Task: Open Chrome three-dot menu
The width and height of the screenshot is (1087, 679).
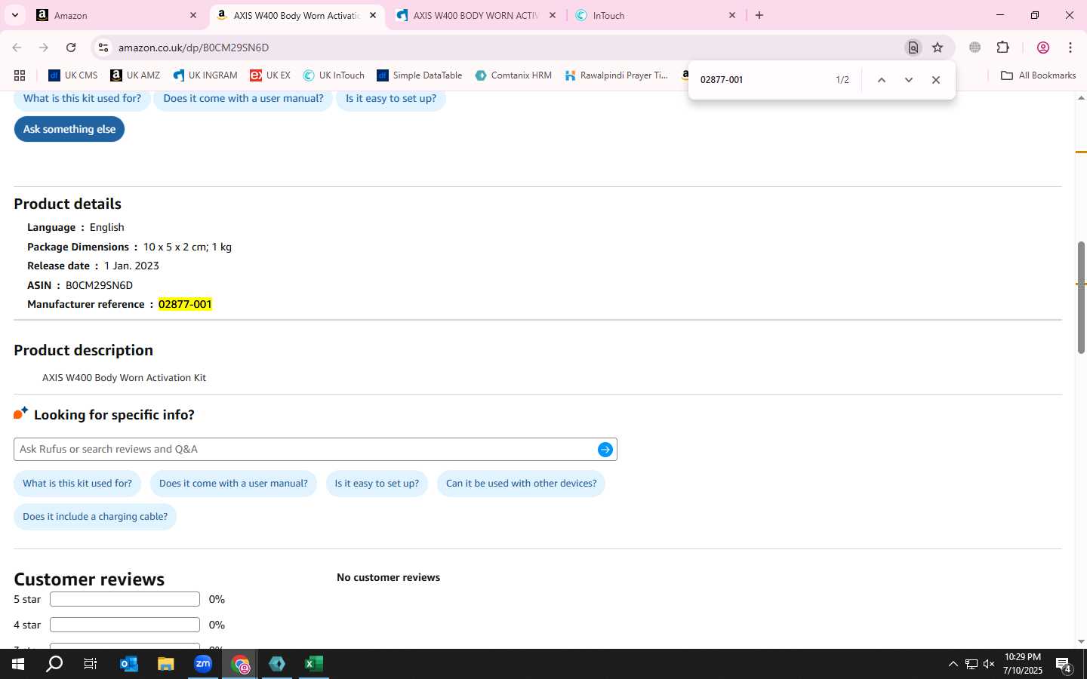Action: 1070,48
